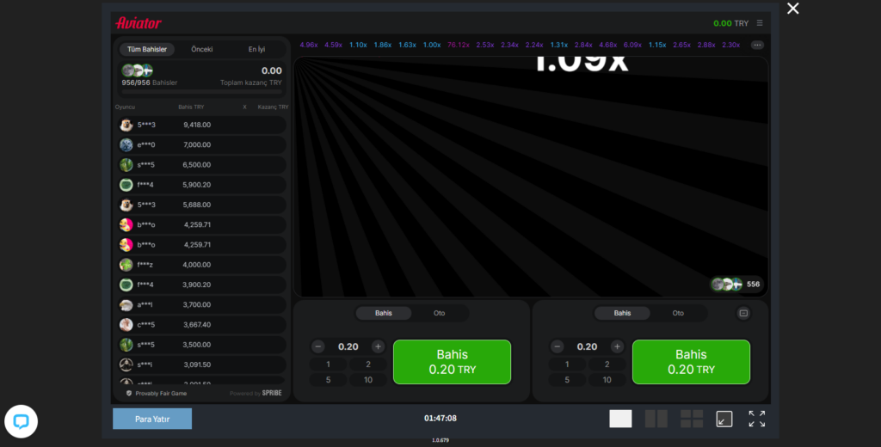
Task: Select single-panel layout view icon
Action: tap(620, 419)
